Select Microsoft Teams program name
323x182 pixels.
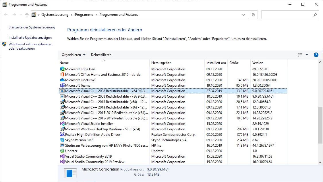pyautogui.click(x=78, y=86)
